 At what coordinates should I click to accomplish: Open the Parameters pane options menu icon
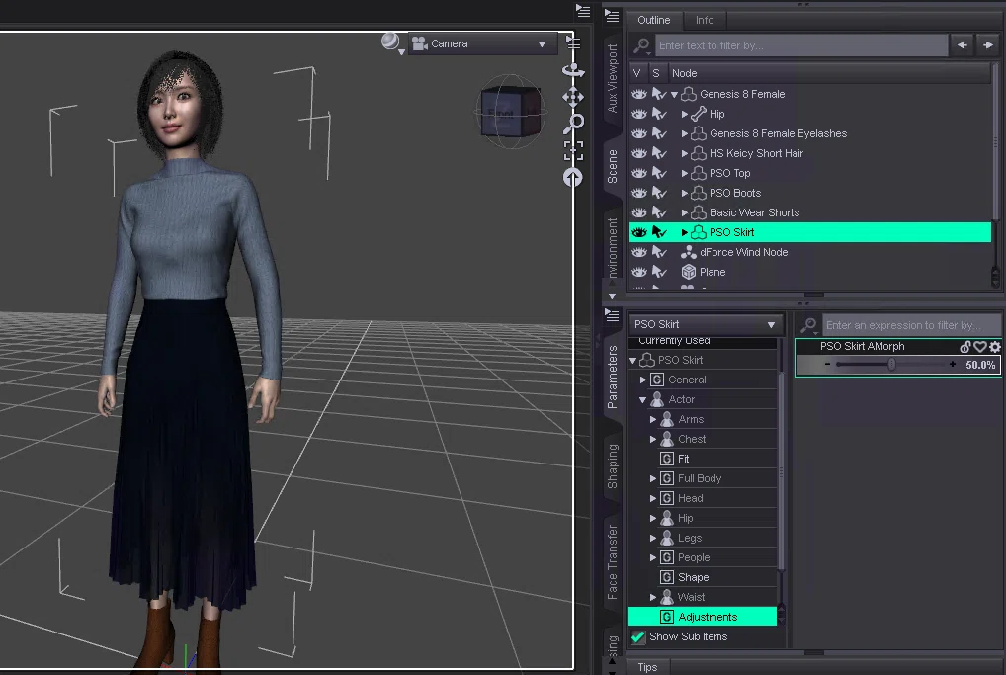pos(612,315)
